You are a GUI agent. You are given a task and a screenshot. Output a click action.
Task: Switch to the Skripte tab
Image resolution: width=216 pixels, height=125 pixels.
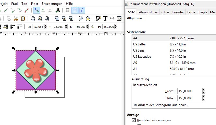pyautogui.click(x=203, y=12)
